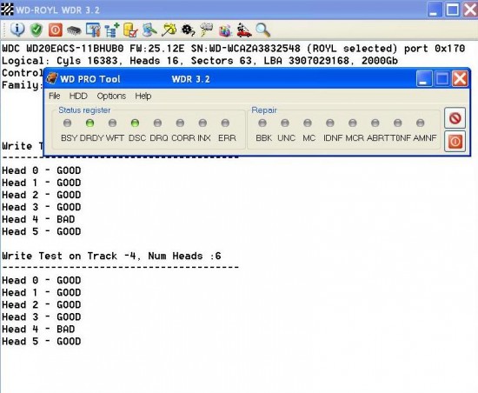Image resolution: width=478 pixels, height=393 pixels.
Task: Open the Help menu
Action: click(x=143, y=96)
